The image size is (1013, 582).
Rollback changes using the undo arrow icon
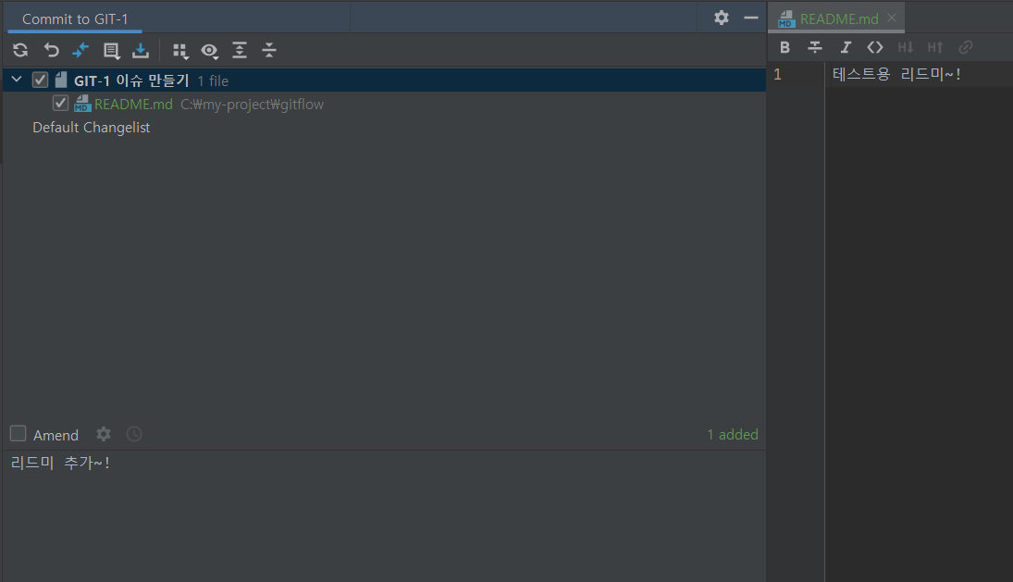pyautogui.click(x=52, y=51)
